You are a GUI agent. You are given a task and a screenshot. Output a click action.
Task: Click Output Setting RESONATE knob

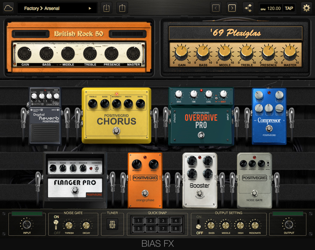click(255, 226)
